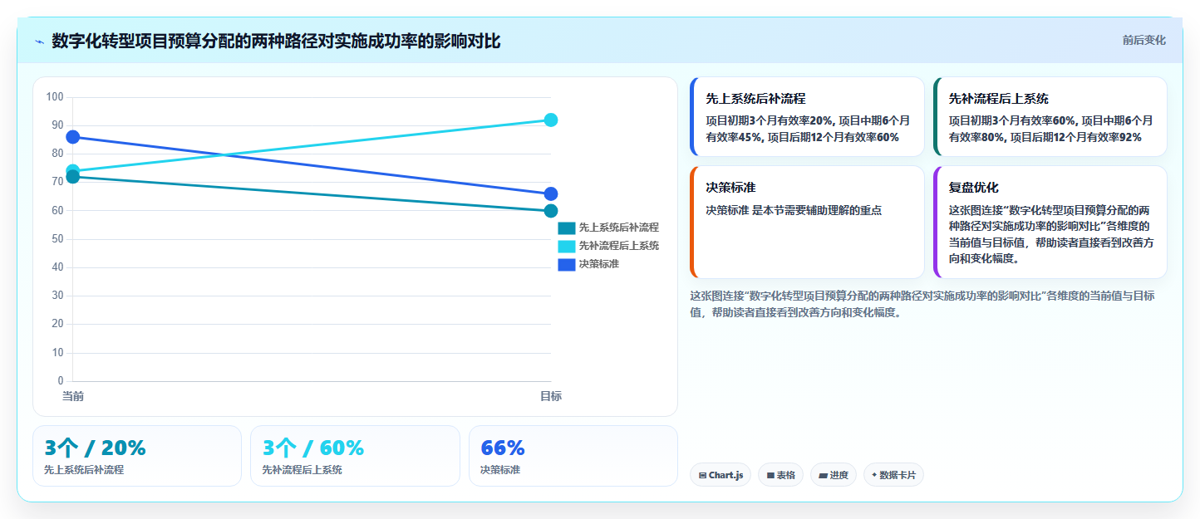The width and height of the screenshot is (1200, 519).
Task: Click the 先补流程后上系统 info card title
Action: (x=999, y=99)
